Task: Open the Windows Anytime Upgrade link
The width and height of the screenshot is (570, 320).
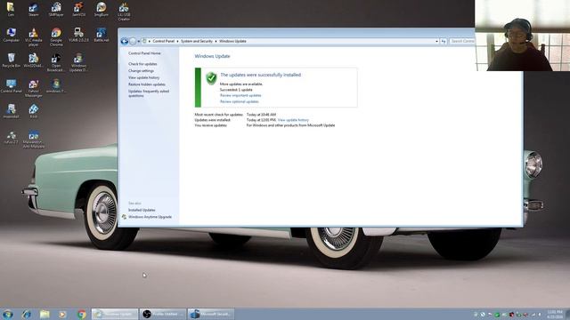Action: [150, 217]
